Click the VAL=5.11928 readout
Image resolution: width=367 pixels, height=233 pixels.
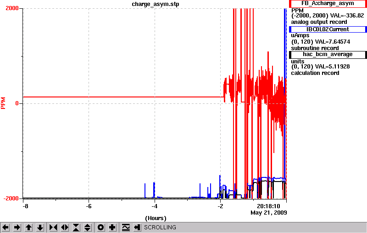[x=332, y=67]
